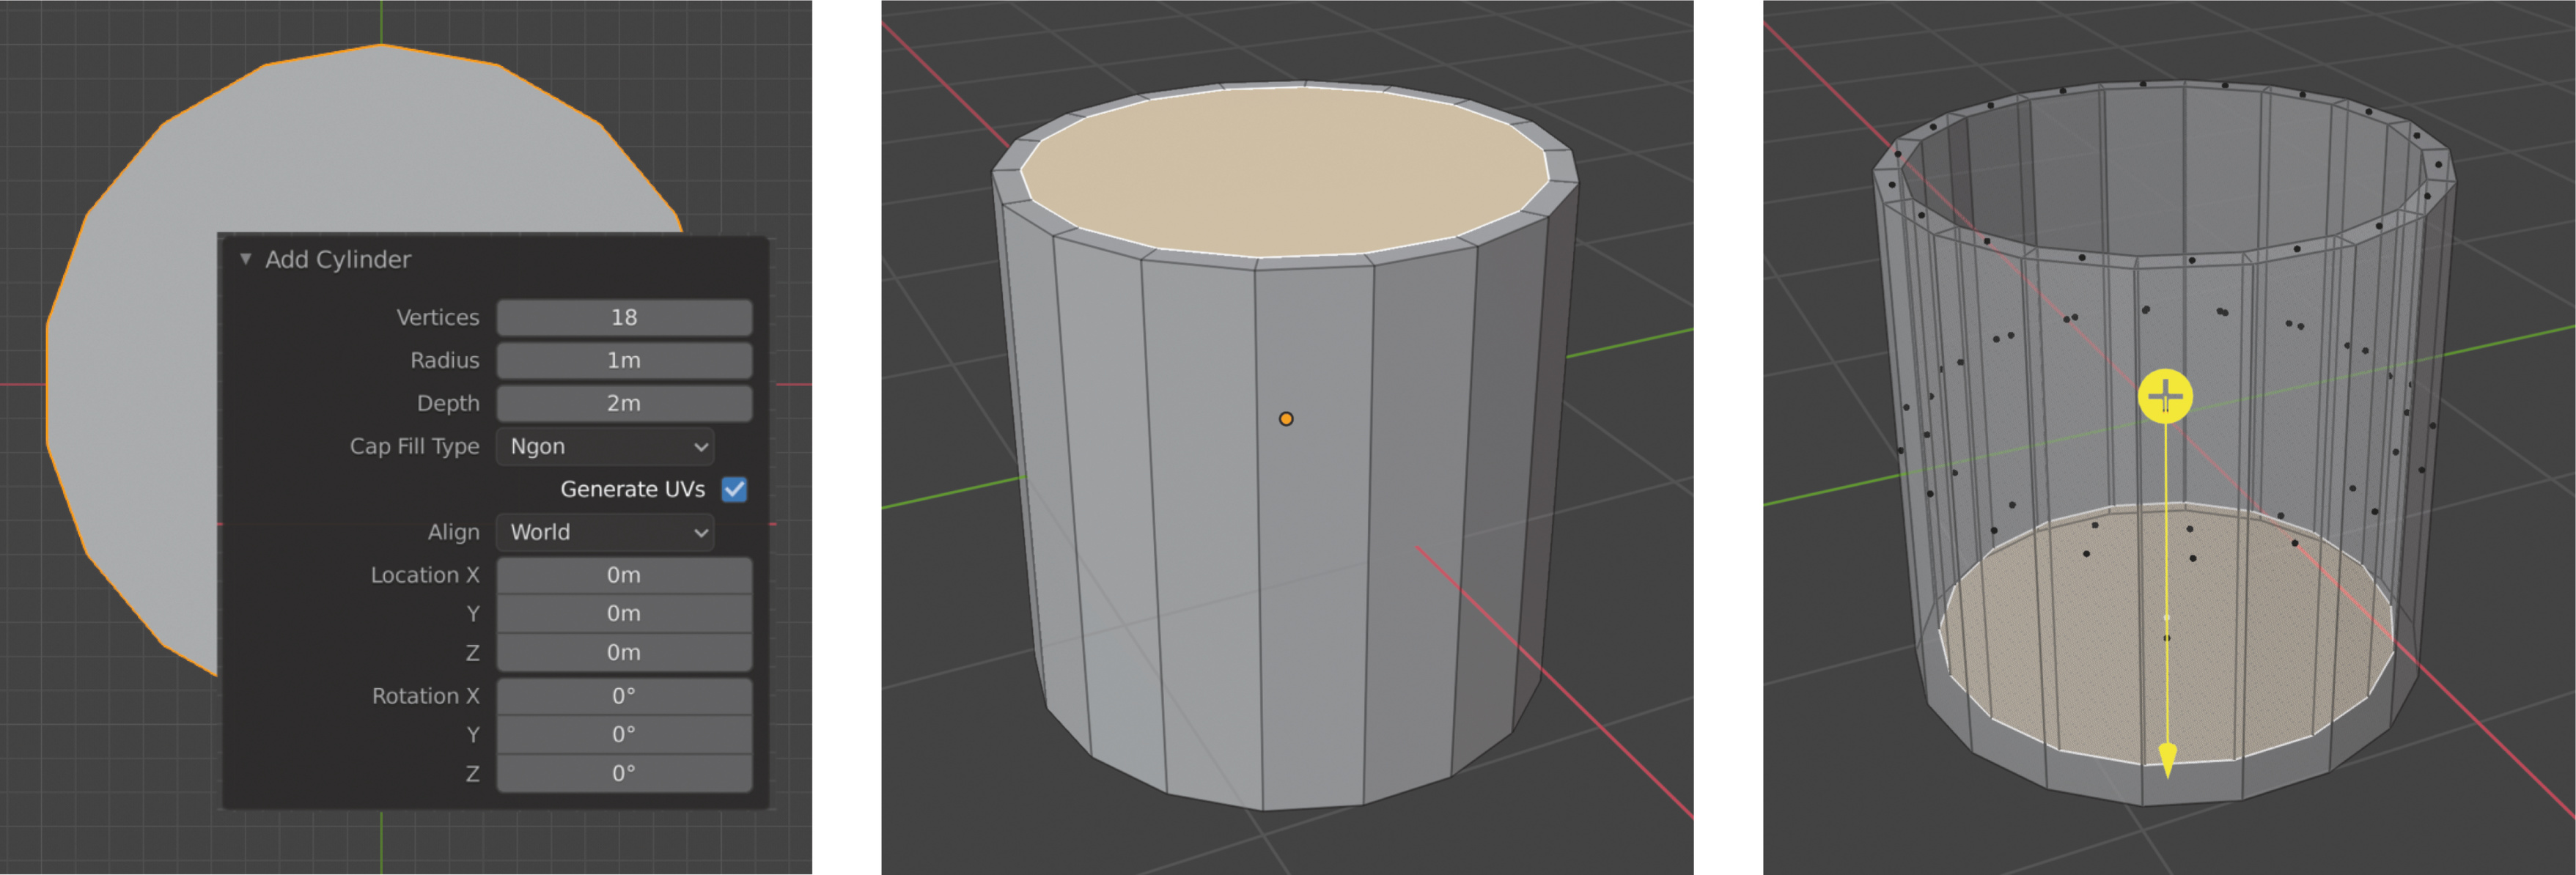Click the yellow extrude plus handle
The image size is (2576, 875).
pyautogui.click(x=2165, y=396)
